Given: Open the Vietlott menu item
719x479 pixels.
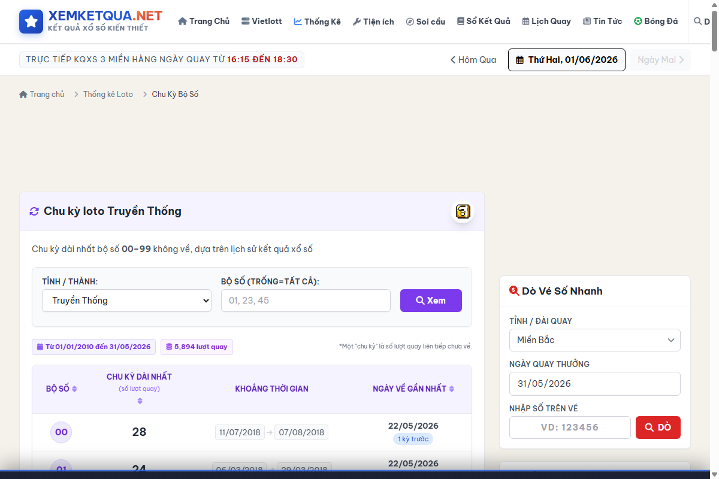Looking at the screenshot, I should point(261,21).
